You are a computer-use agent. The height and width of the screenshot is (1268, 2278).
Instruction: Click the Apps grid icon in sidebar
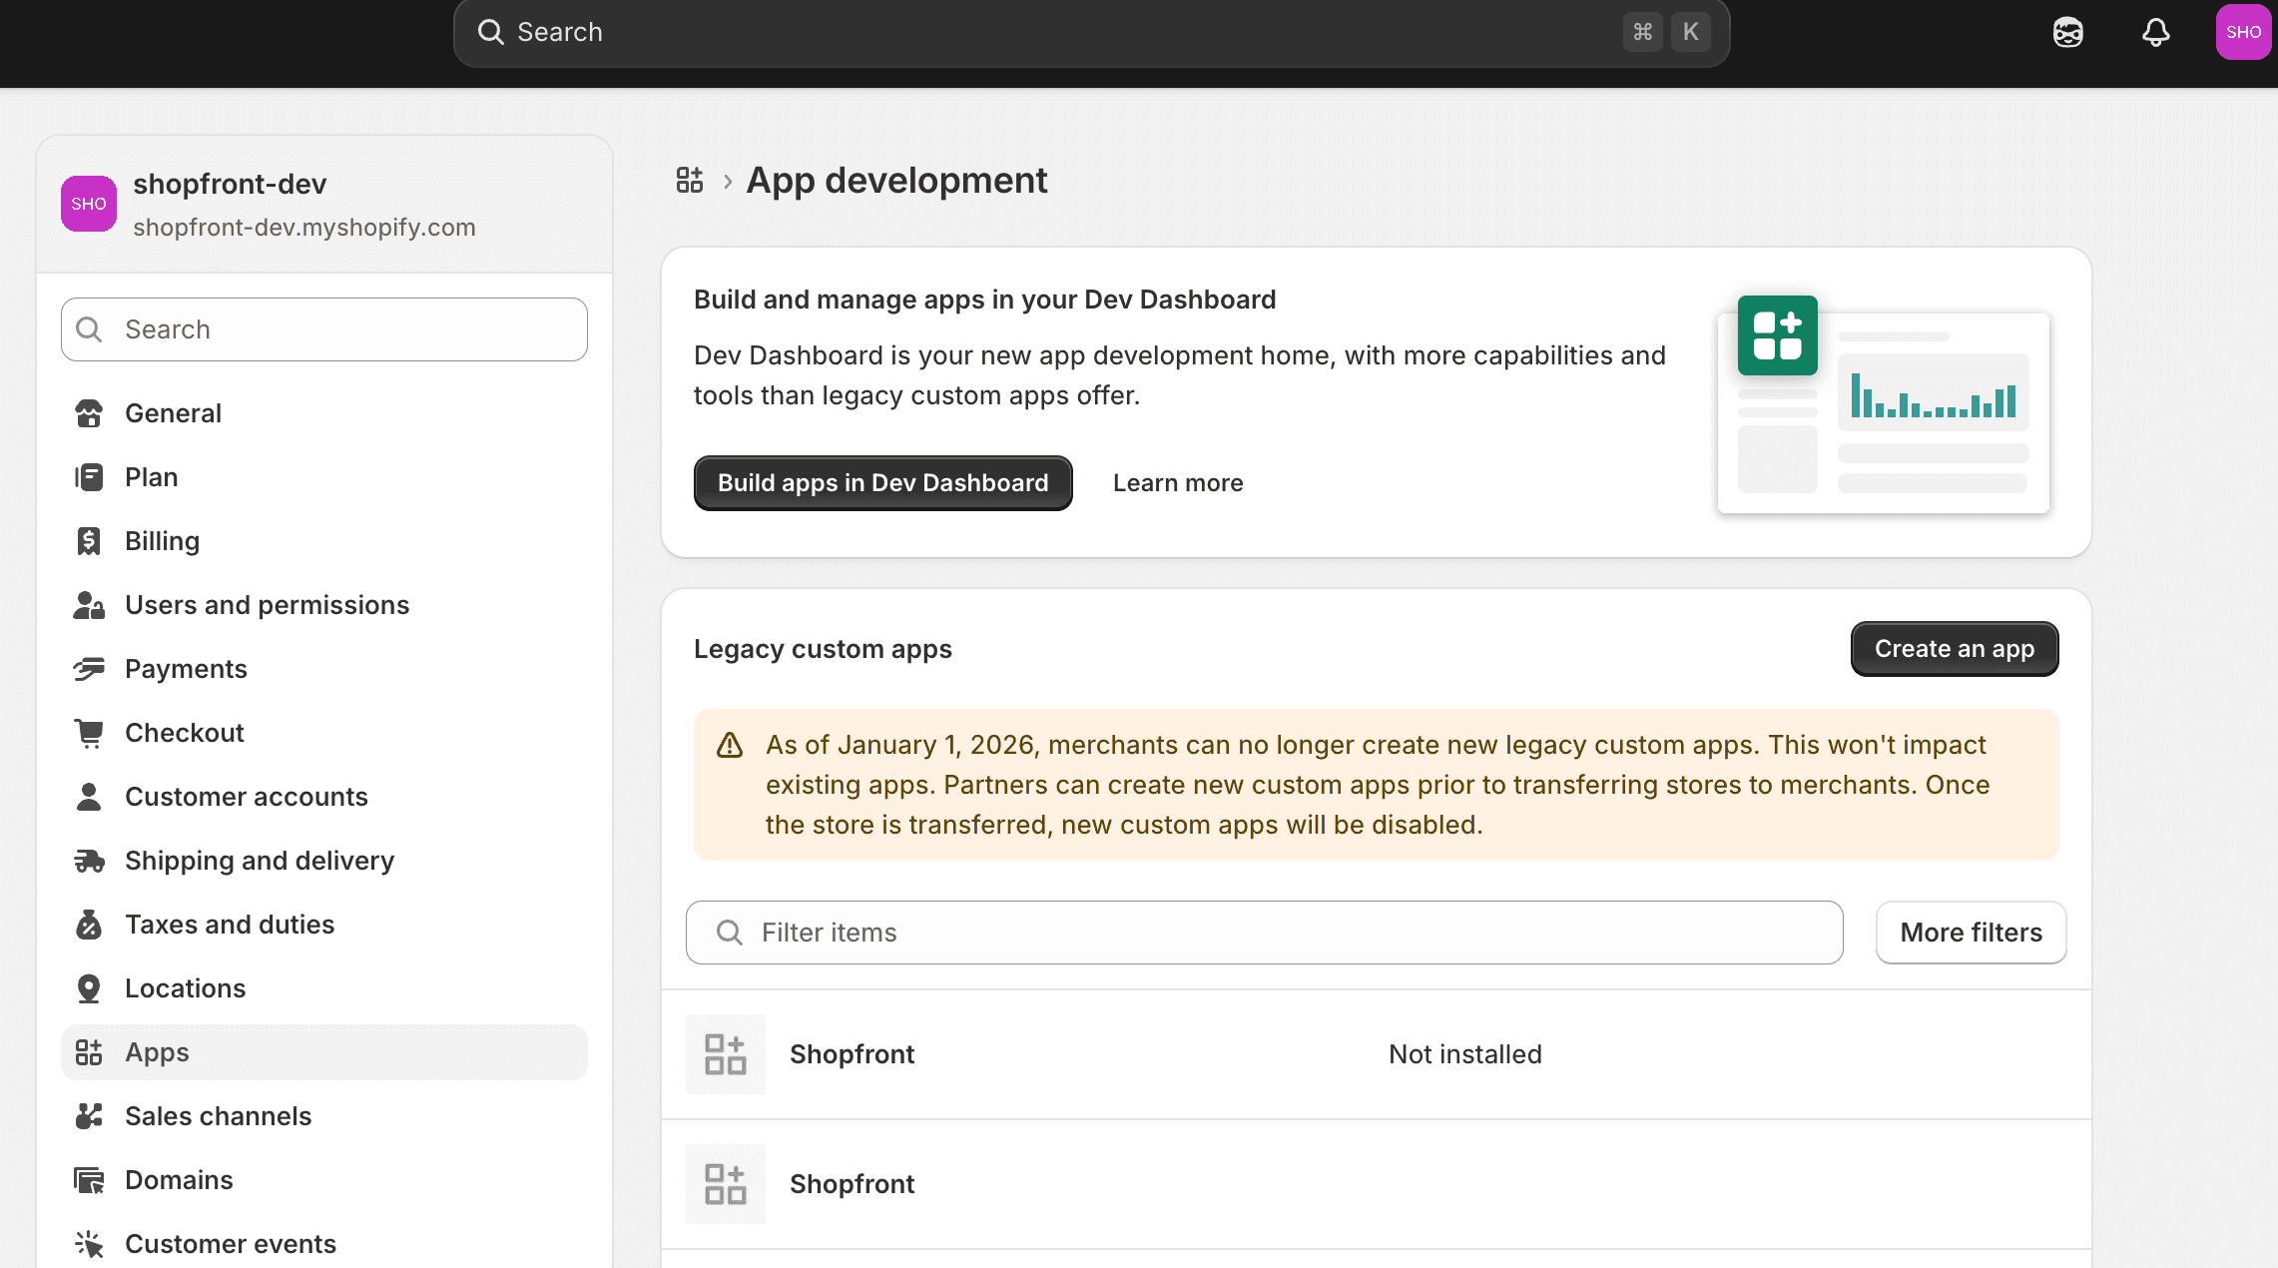click(x=89, y=1052)
